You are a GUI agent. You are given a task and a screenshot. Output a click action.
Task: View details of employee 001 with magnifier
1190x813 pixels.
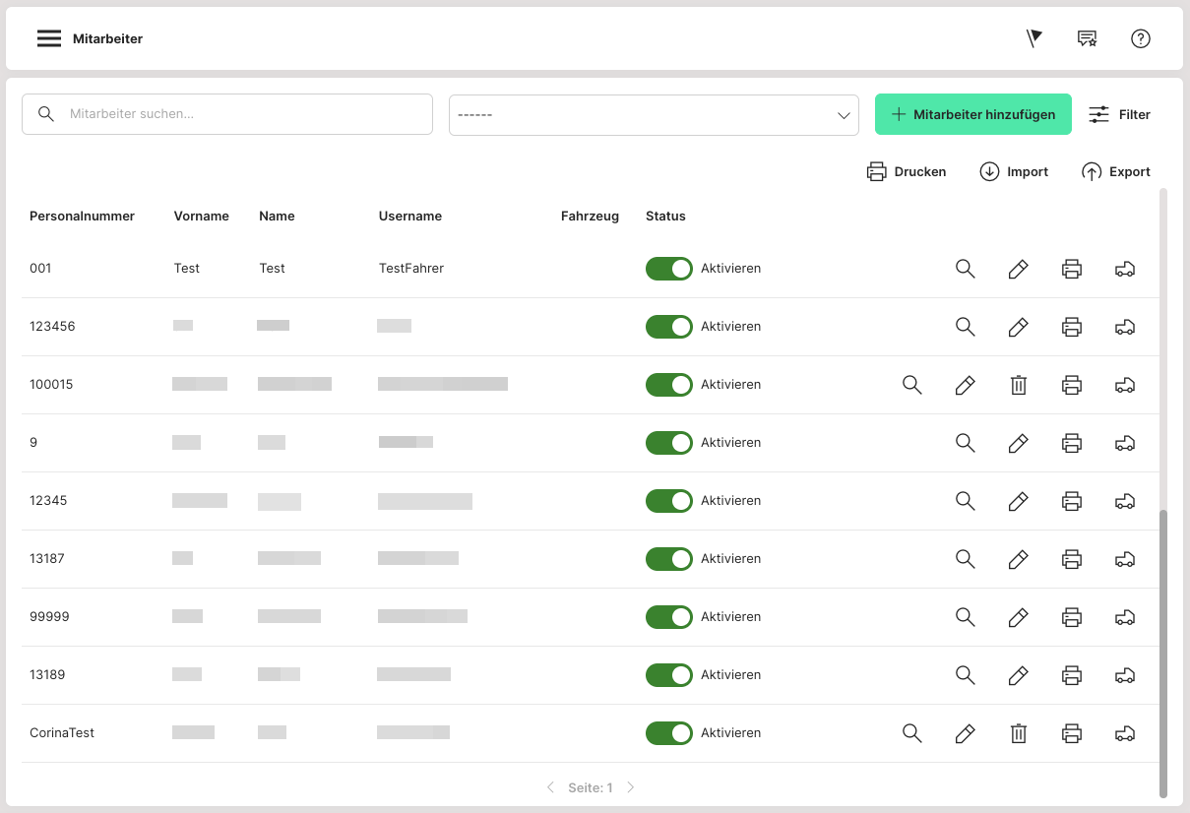(x=965, y=269)
